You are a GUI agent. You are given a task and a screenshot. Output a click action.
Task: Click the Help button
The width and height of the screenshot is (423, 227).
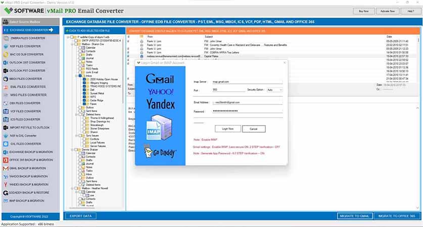pos(410,11)
